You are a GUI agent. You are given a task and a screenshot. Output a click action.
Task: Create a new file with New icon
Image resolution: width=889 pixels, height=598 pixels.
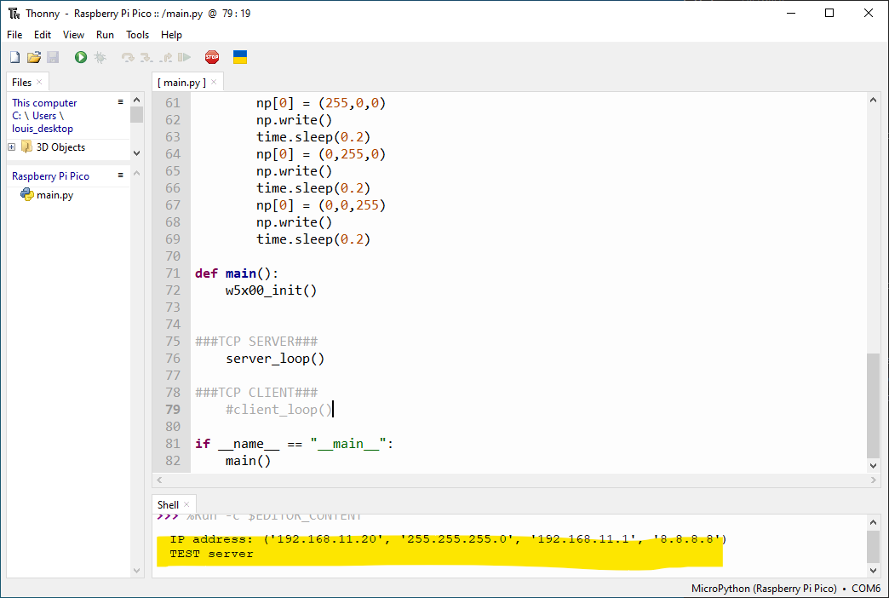click(x=14, y=57)
